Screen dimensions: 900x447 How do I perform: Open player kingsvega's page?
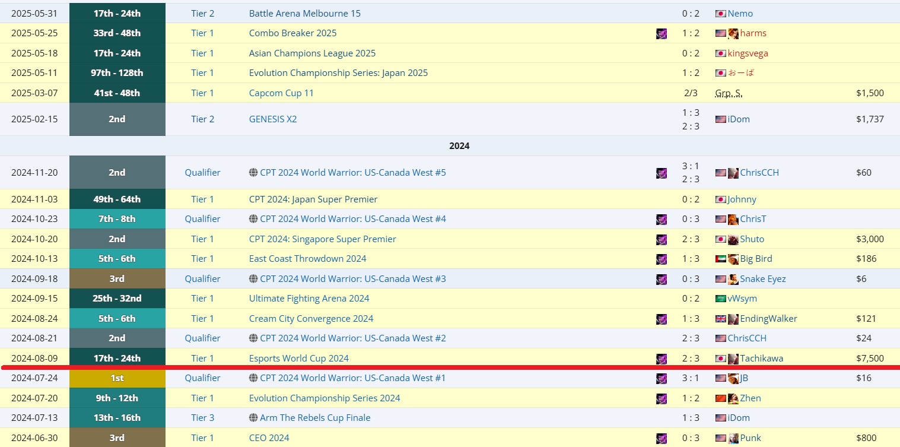748,53
